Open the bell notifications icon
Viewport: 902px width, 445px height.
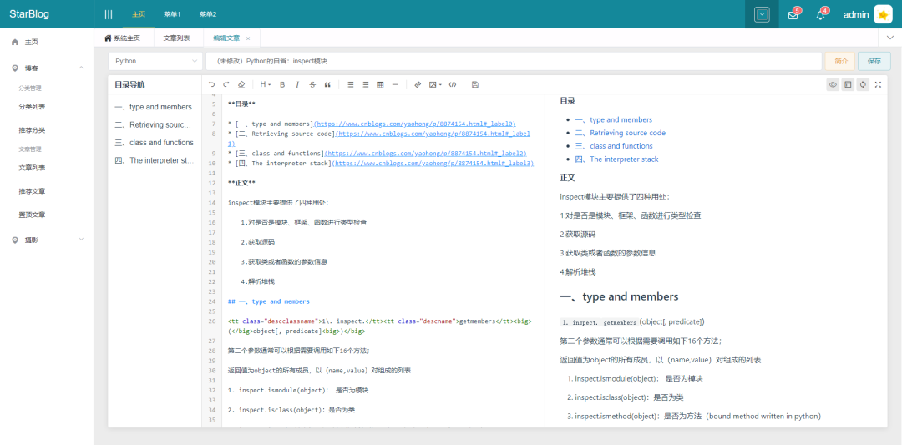coord(820,15)
